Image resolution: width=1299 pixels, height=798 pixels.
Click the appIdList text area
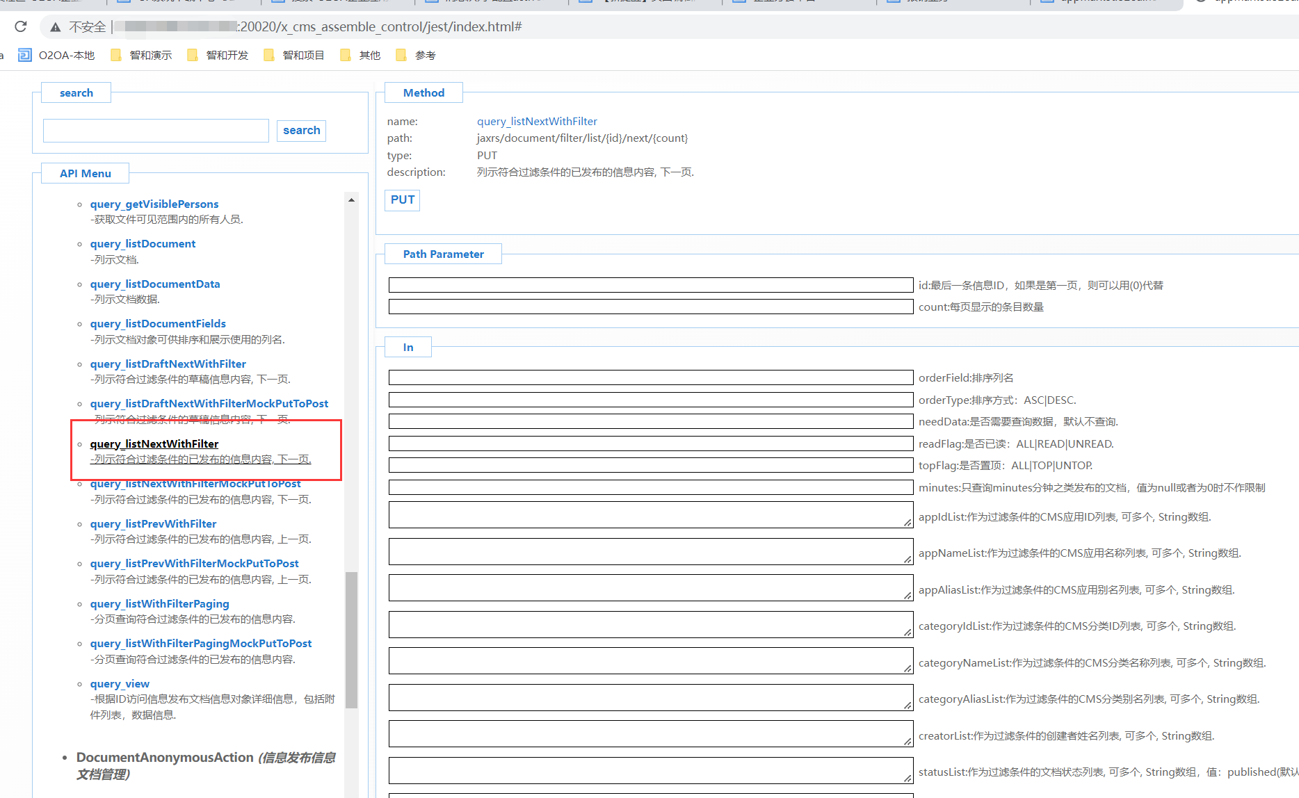(x=650, y=515)
